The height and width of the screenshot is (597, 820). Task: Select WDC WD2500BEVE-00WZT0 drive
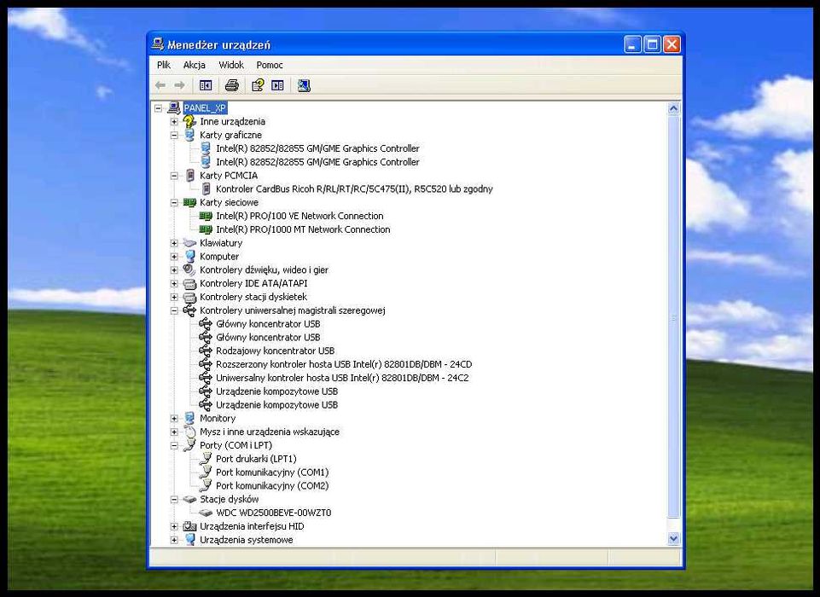point(274,513)
